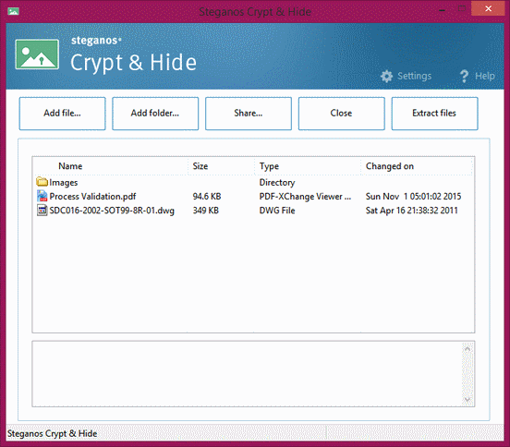Screen dimensions: 510x447
Task: Open the Help link
Action: click(485, 76)
